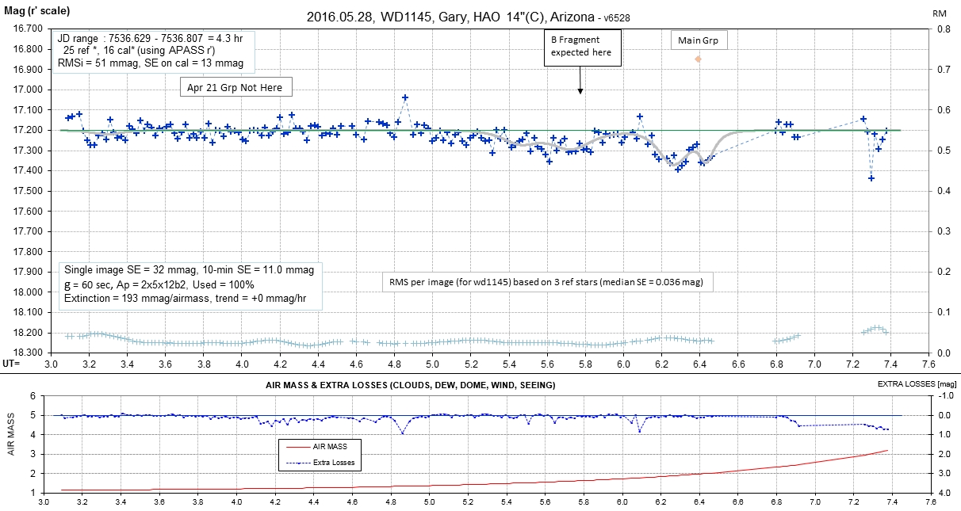Click the '18.300' magnitude axis value
Image resolution: width=961 pixels, height=511 pixels.
(x=29, y=353)
